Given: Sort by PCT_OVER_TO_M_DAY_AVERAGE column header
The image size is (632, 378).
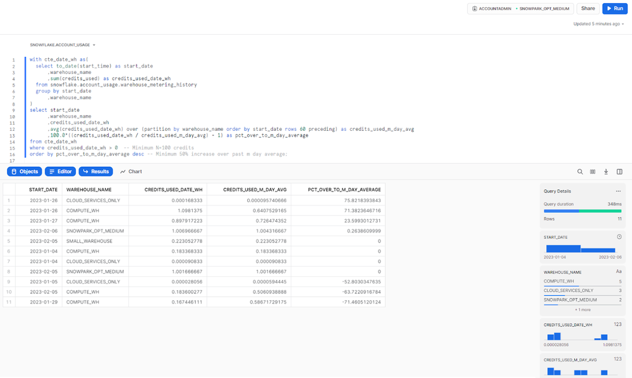Looking at the screenshot, I should coord(344,190).
